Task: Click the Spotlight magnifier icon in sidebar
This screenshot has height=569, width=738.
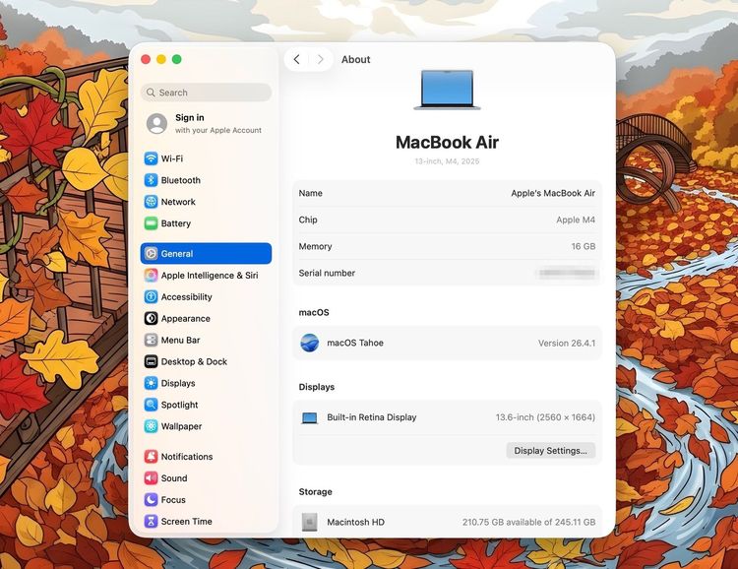Action: 151,405
